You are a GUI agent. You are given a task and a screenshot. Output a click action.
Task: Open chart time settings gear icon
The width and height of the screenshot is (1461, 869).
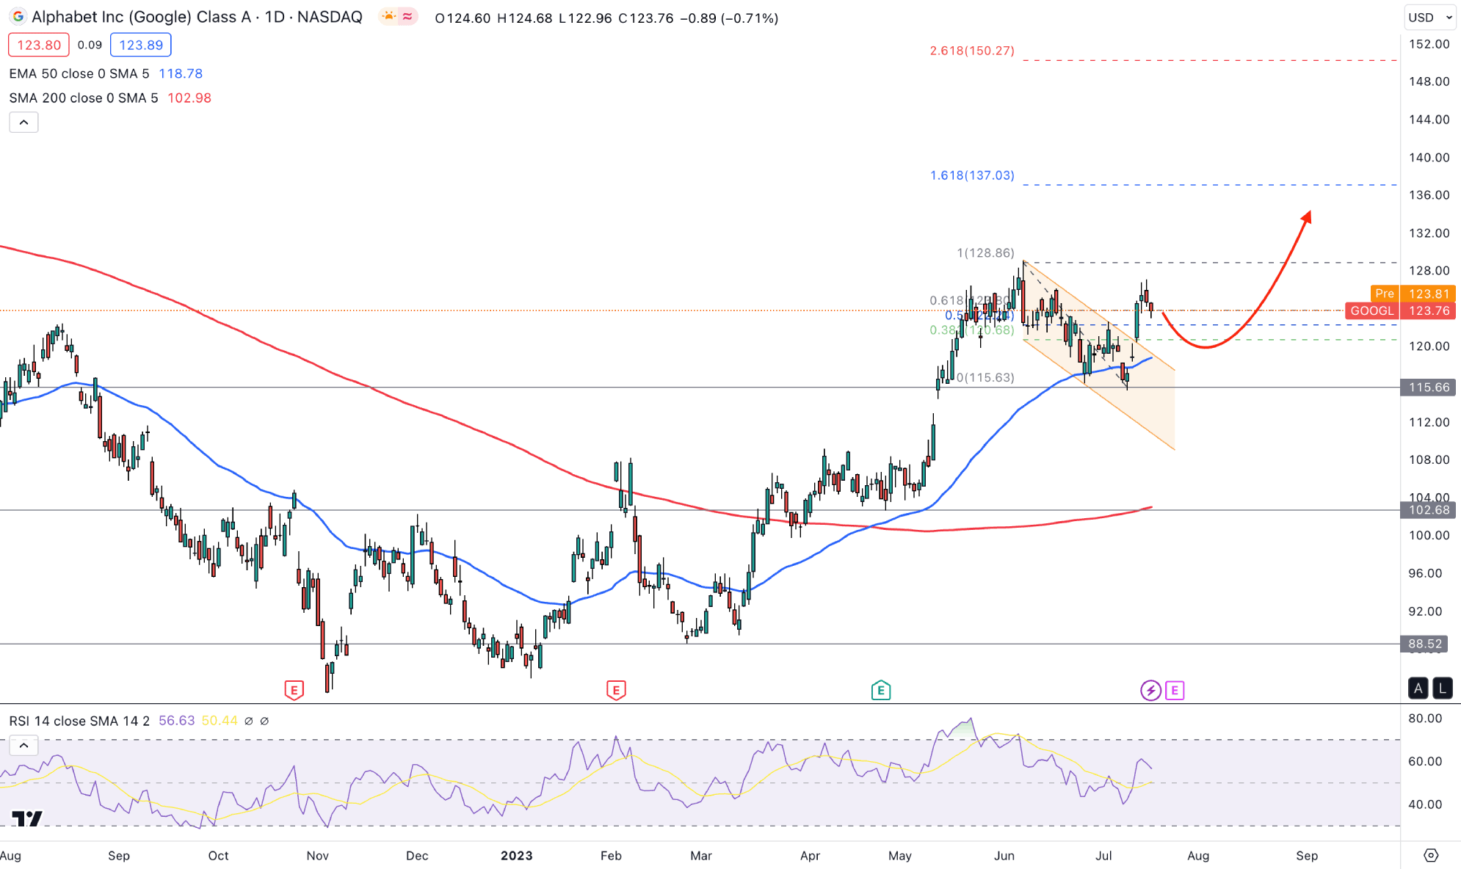(x=1431, y=855)
